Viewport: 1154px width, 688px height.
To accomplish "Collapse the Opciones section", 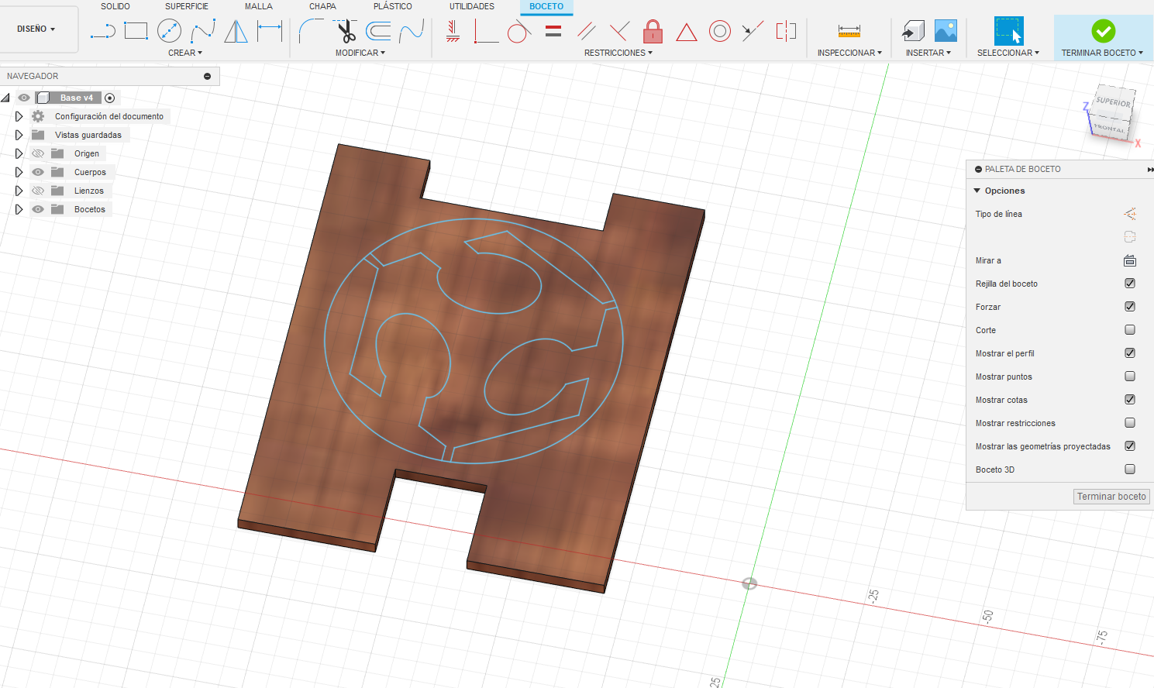I will 977,191.
